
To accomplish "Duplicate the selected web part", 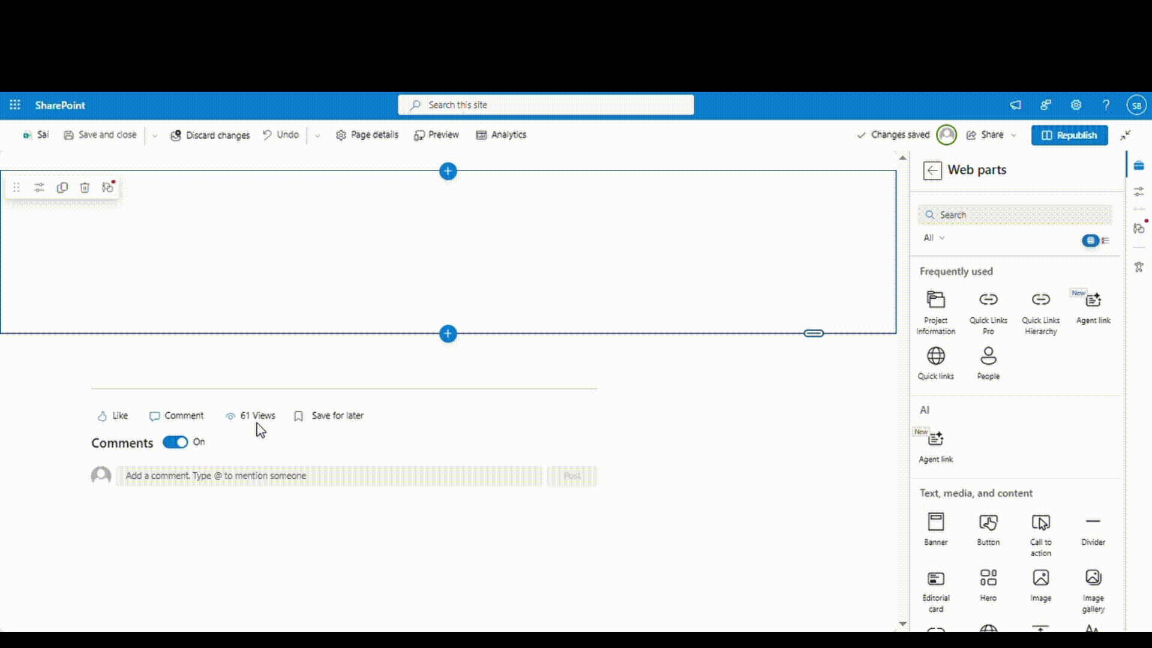I will tap(62, 187).
